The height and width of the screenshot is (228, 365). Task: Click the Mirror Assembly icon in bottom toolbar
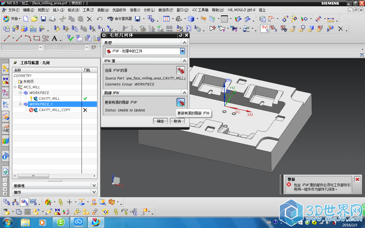point(57,212)
